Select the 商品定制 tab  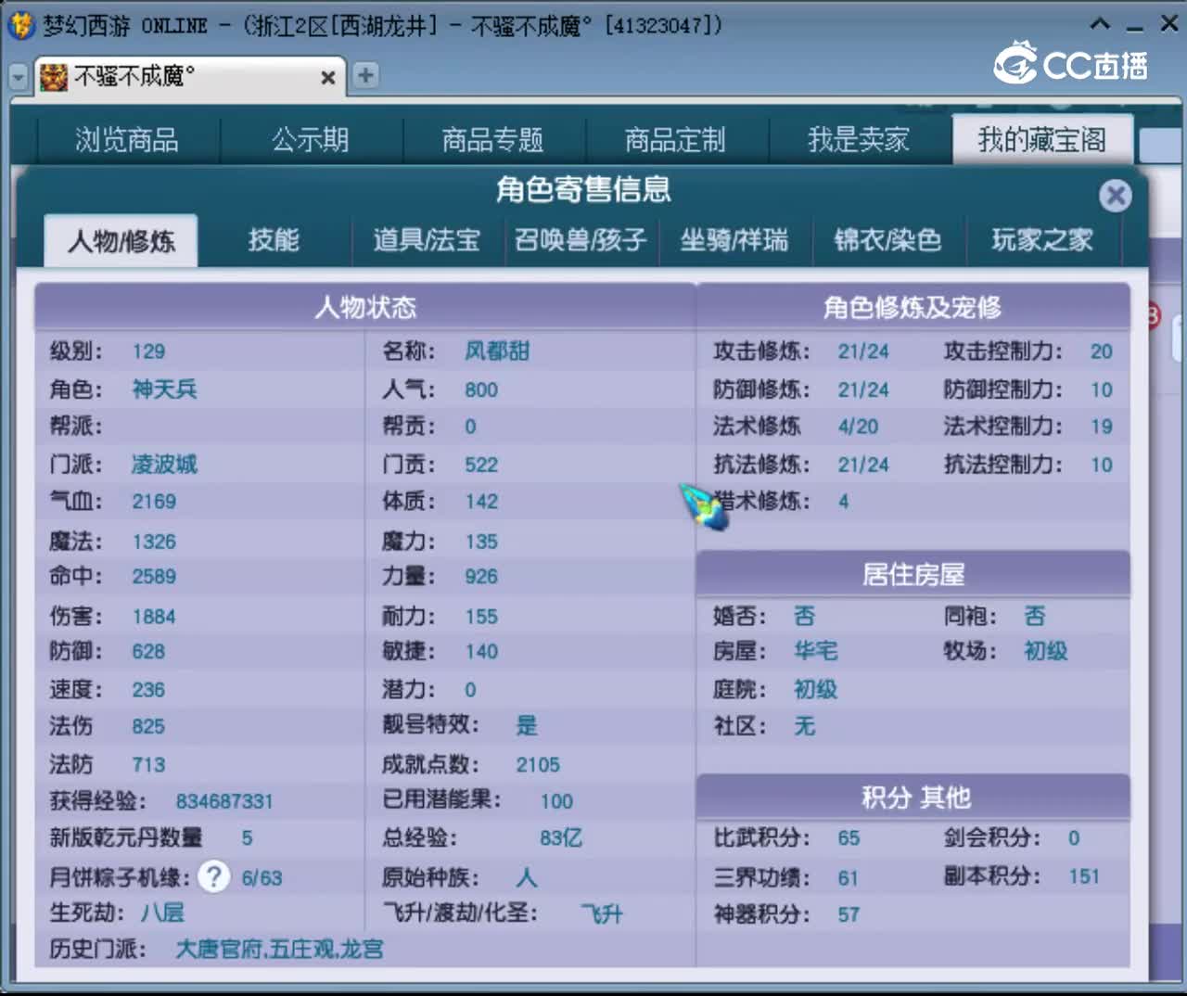tap(675, 140)
